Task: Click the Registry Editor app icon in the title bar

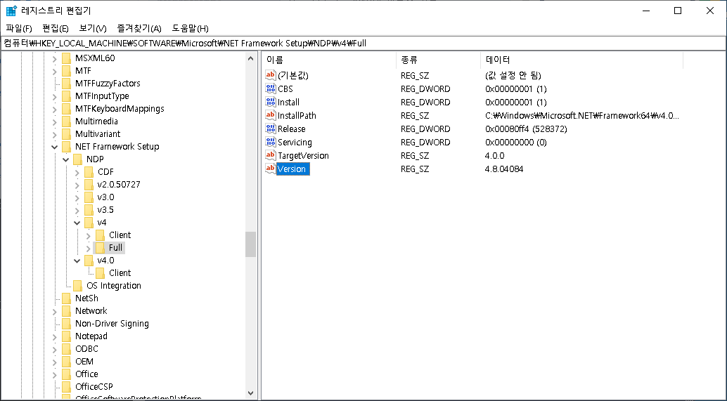Action: [x=11, y=11]
